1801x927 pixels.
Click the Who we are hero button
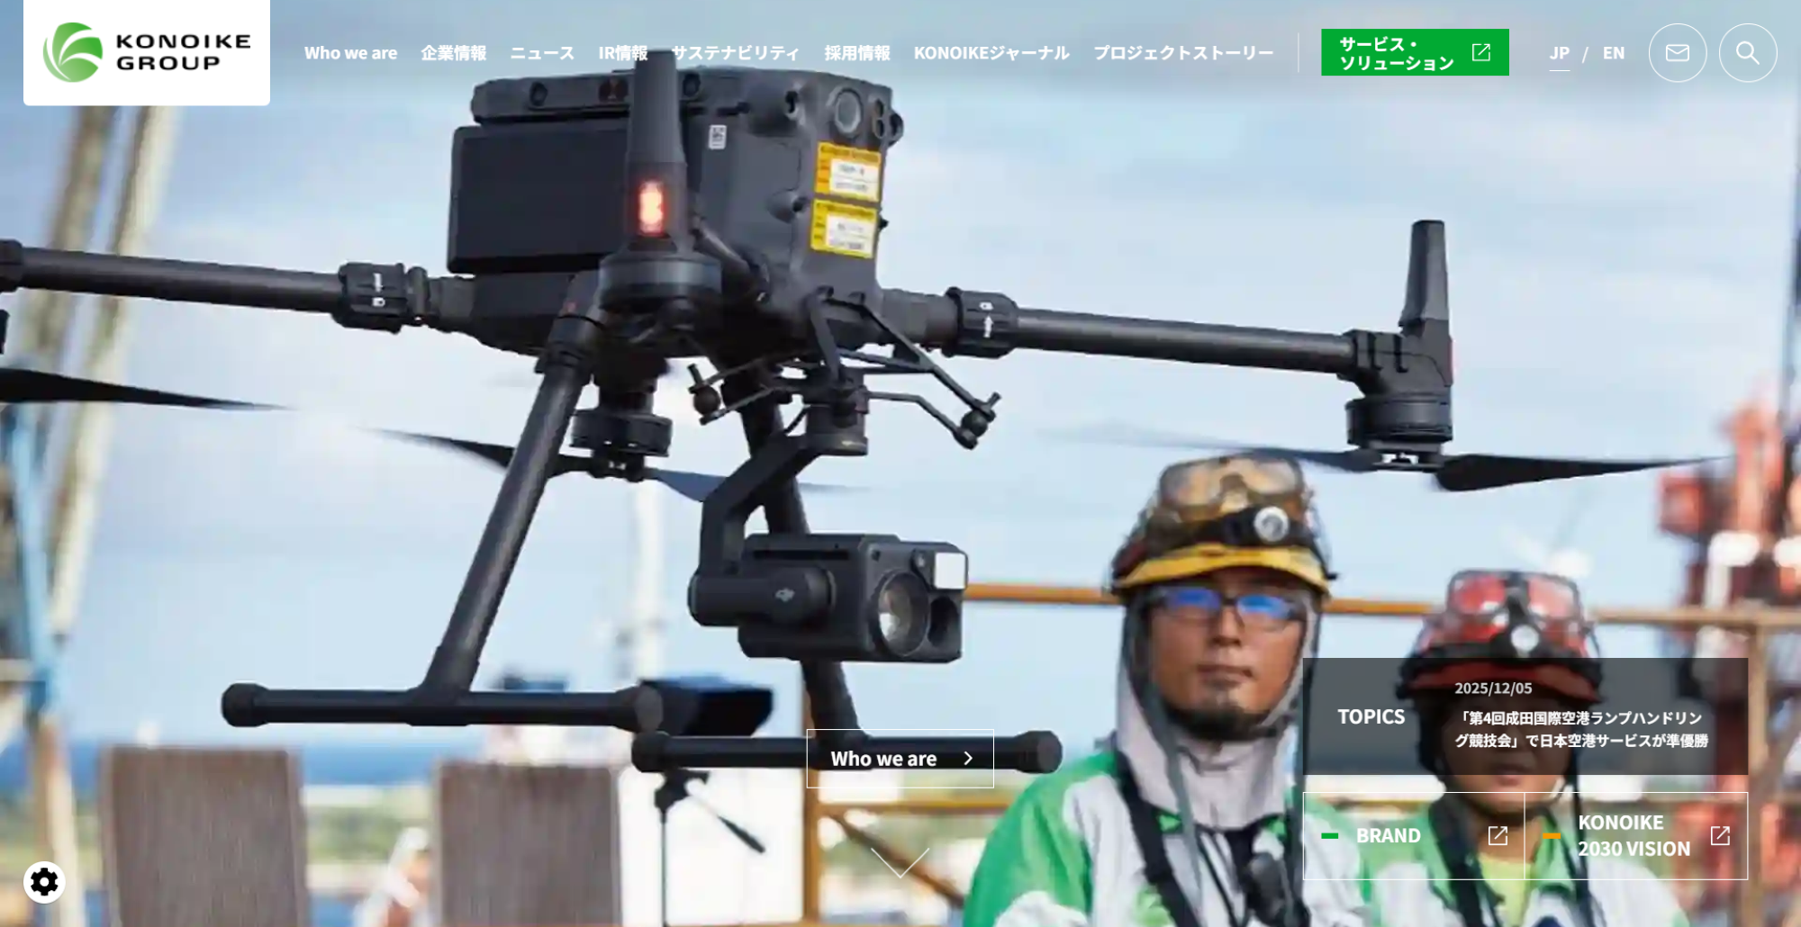[900, 759]
